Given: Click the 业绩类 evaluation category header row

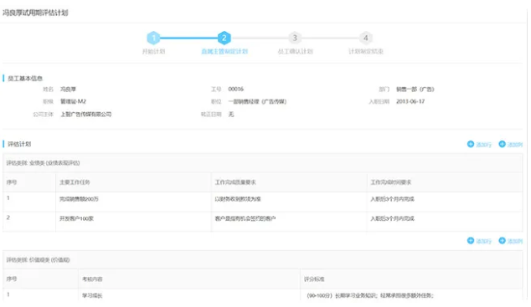Looking at the screenshot, I should [262, 163].
